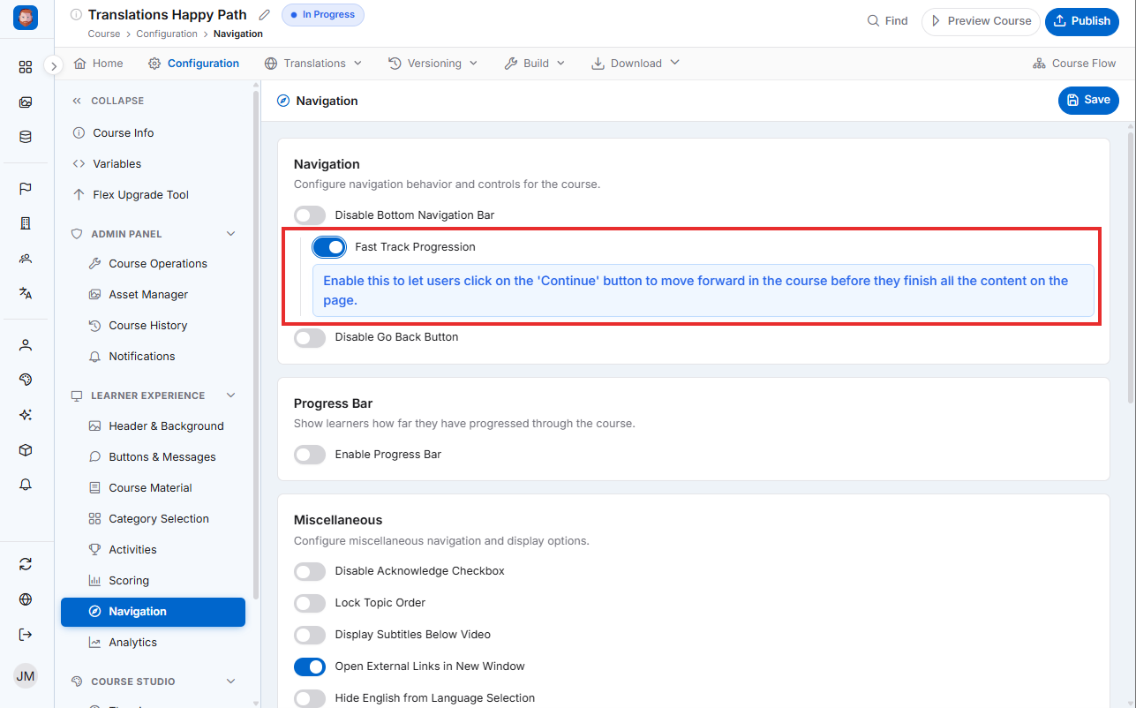This screenshot has width=1136, height=708.
Task: Publish the course
Action: pyautogui.click(x=1082, y=21)
